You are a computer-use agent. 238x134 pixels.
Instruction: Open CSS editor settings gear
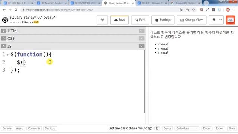tap(4, 38)
